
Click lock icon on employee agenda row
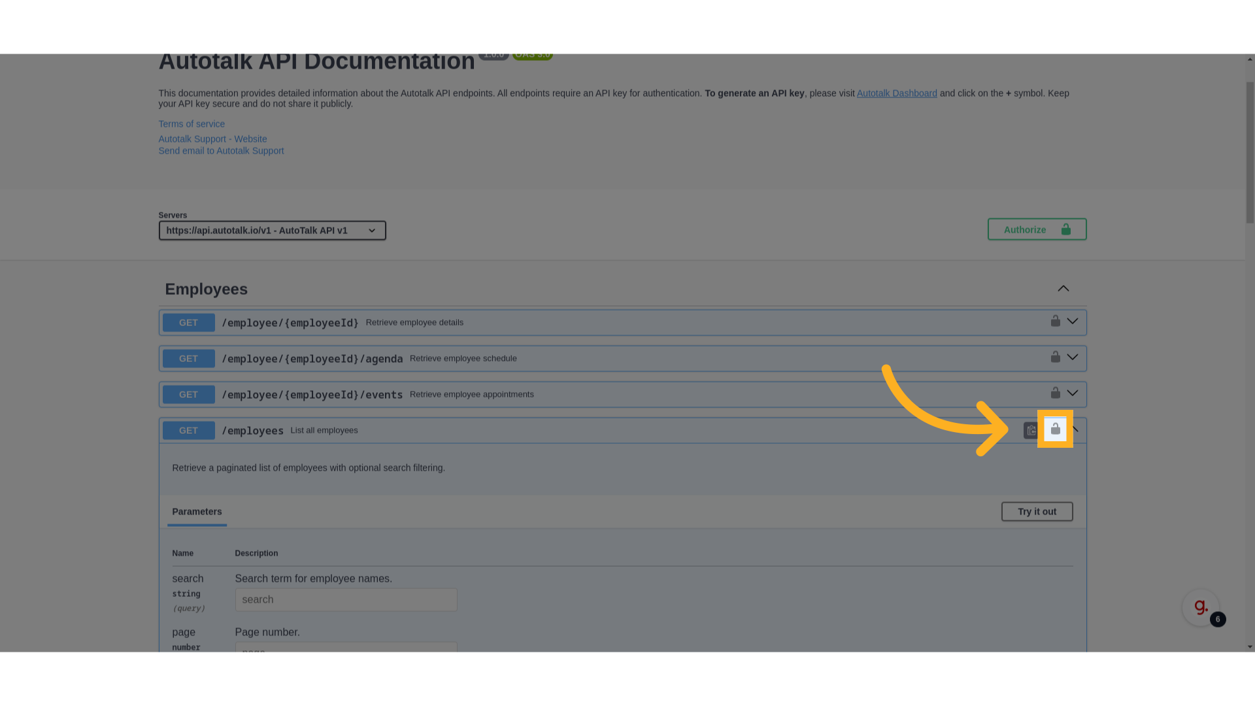coord(1055,357)
